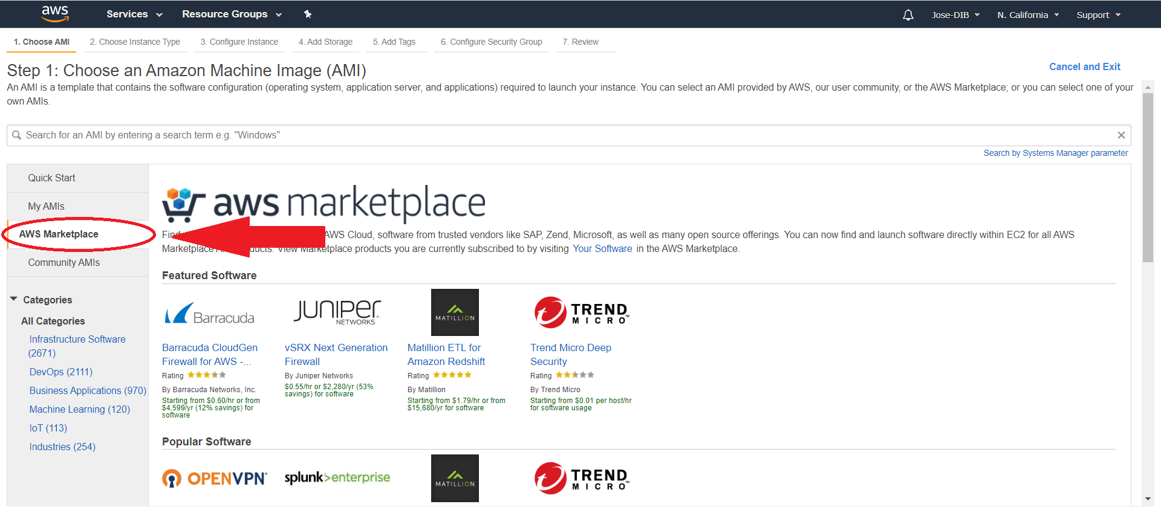The image size is (1161, 507).
Task: Select the Matillion logo under Featured Software
Action: (x=455, y=312)
